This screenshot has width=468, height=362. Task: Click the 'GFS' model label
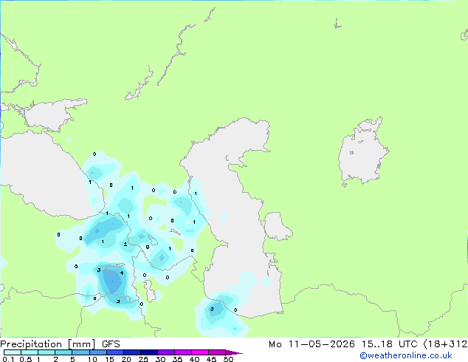pos(111,344)
